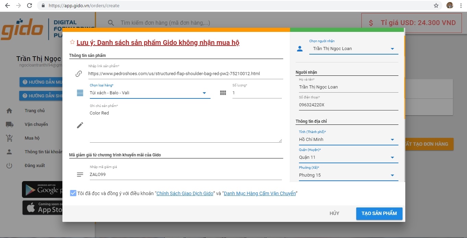This screenshot has height=238, width=467.
Task: Reload the page using browser refresh icon
Action: (29, 5)
